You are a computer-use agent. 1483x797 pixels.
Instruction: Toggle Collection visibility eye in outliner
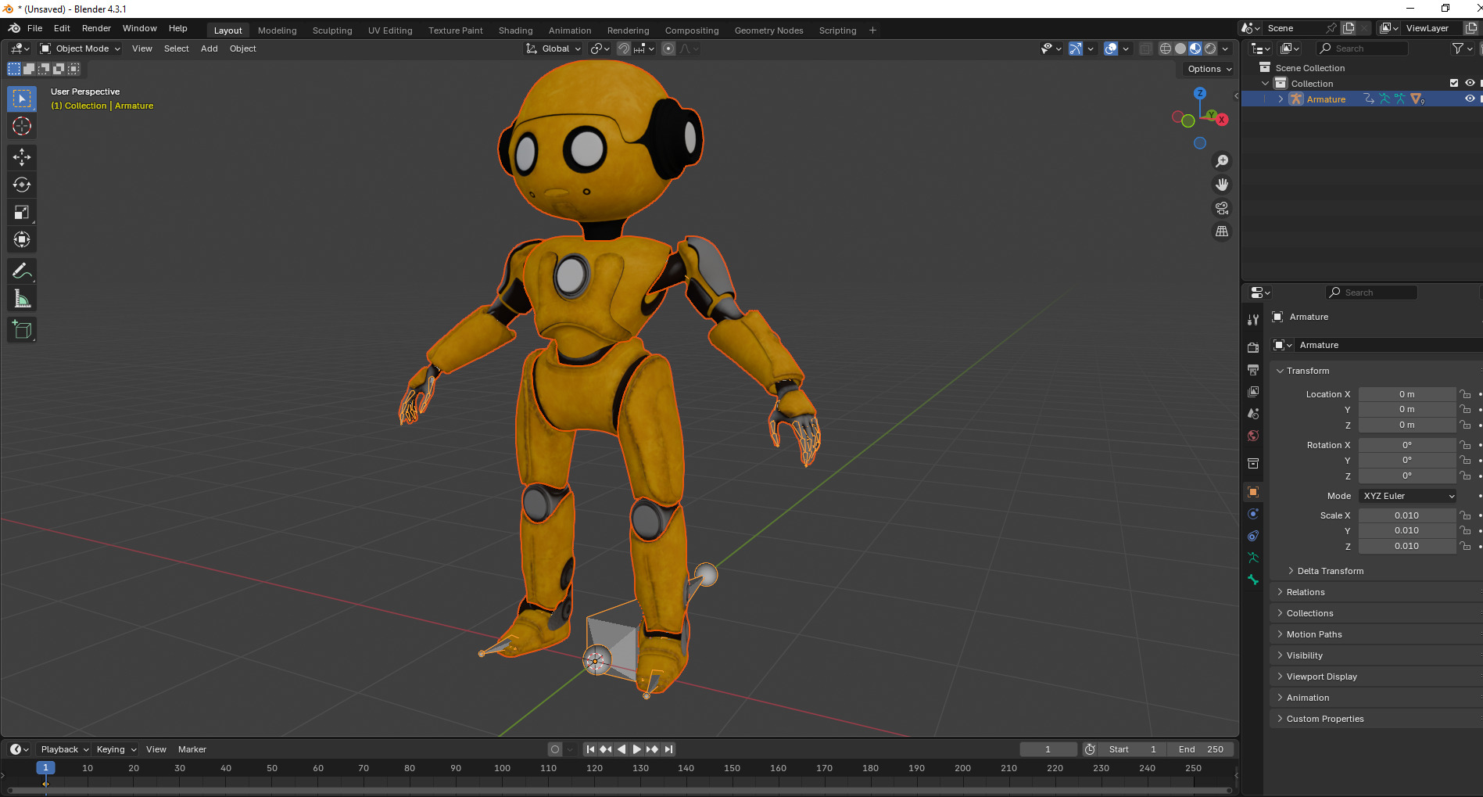pos(1470,83)
